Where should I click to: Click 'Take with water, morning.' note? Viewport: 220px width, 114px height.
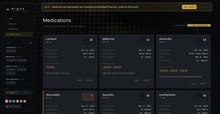[x=58, y=73]
